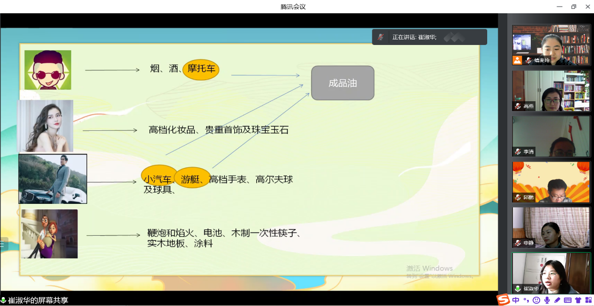Restore down the 腾讯会议 window
This screenshot has width=594, height=306.
click(573, 7)
